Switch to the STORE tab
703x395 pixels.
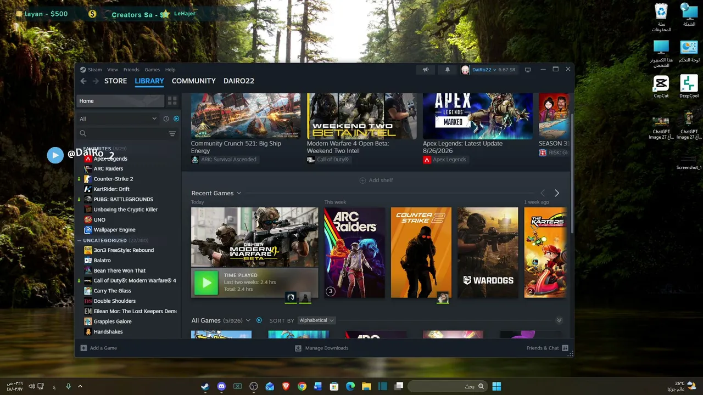click(x=115, y=81)
